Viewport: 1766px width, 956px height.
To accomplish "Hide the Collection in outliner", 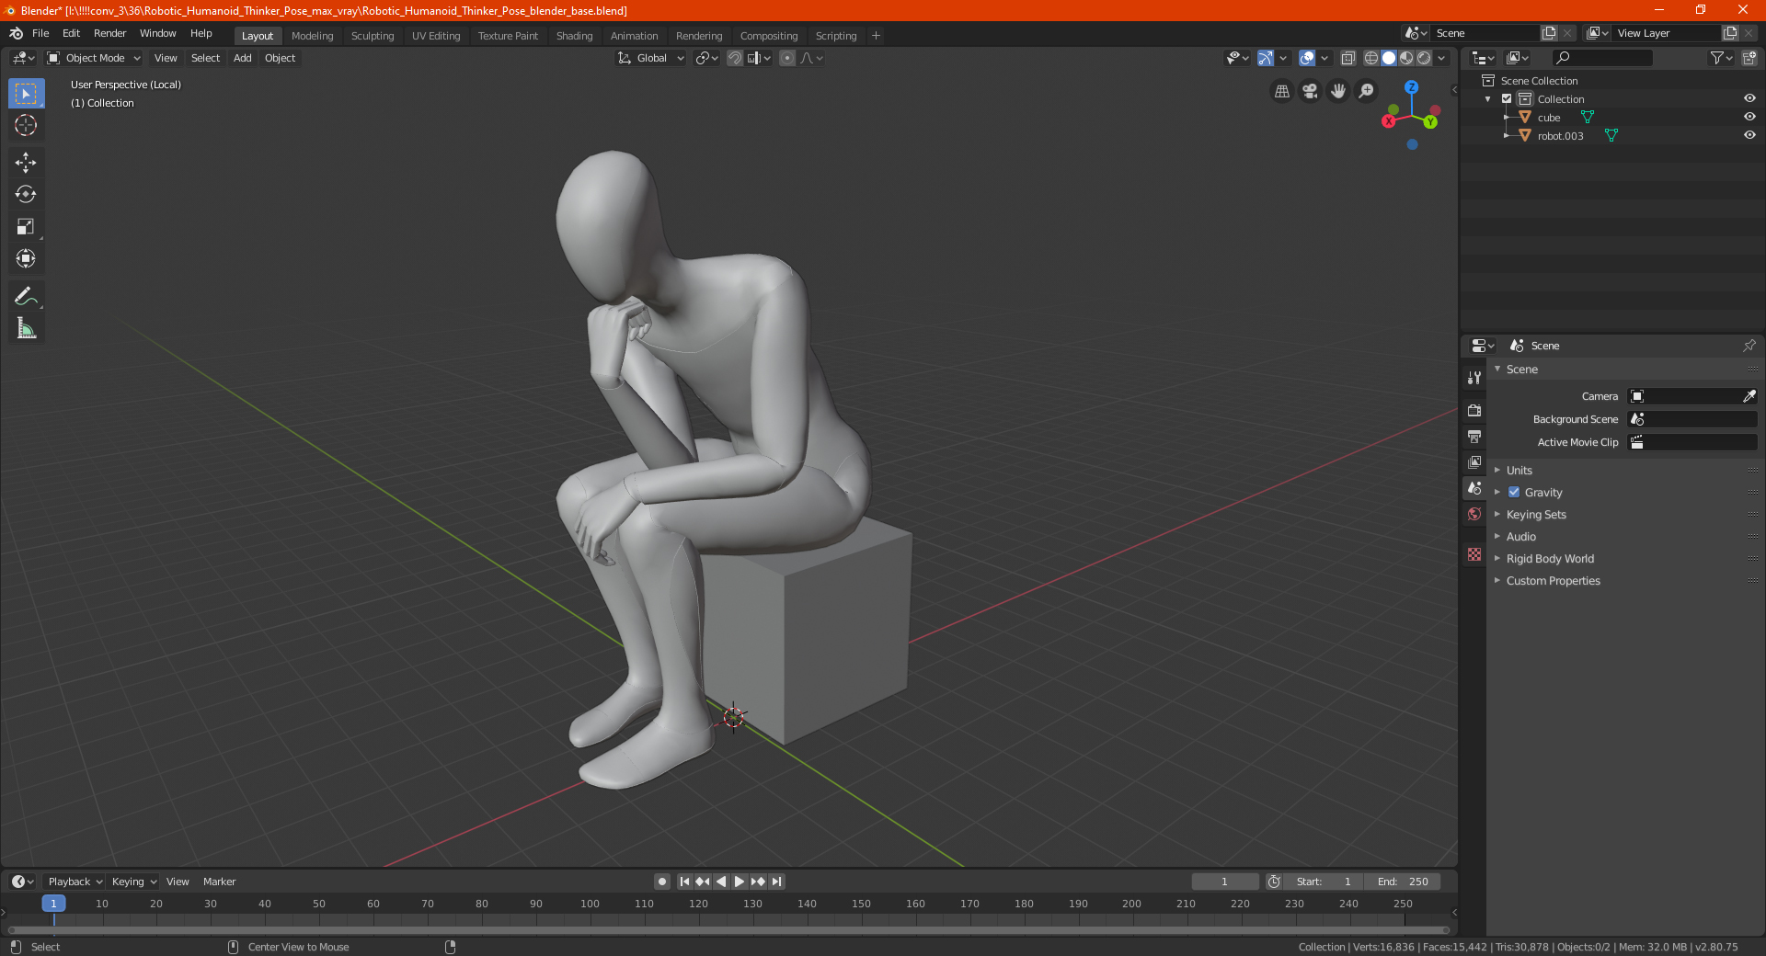I will [1749, 98].
